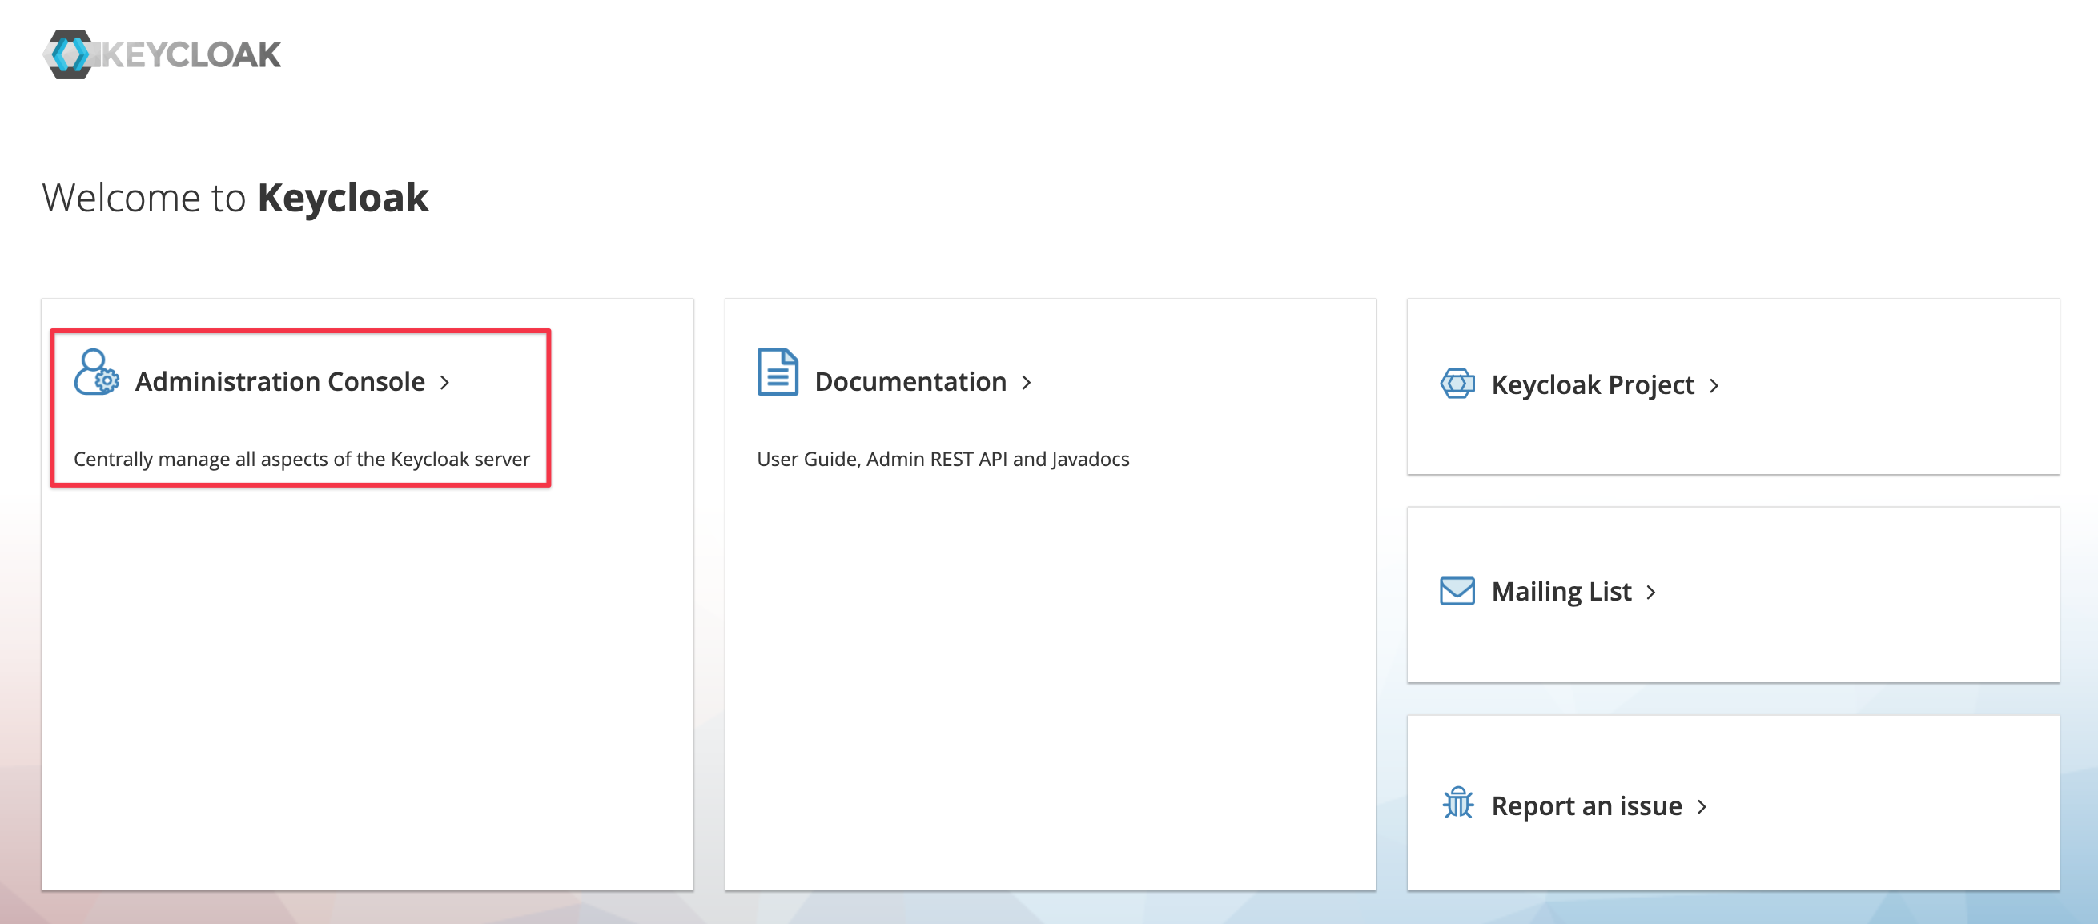2098x924 pixels.
Task: Click chevron next to Keycloak Project
Action: click(1714, 386)
